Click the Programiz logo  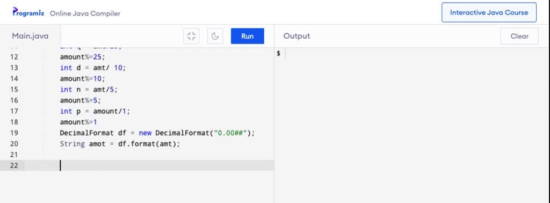pyautogui.click(x=28, y=12)
